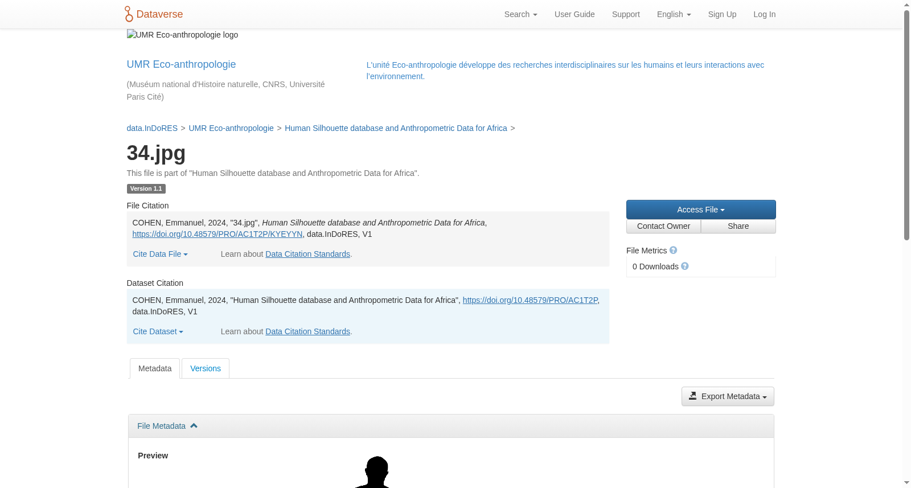
Task: Click the Share button
Action: coord(738,227)
